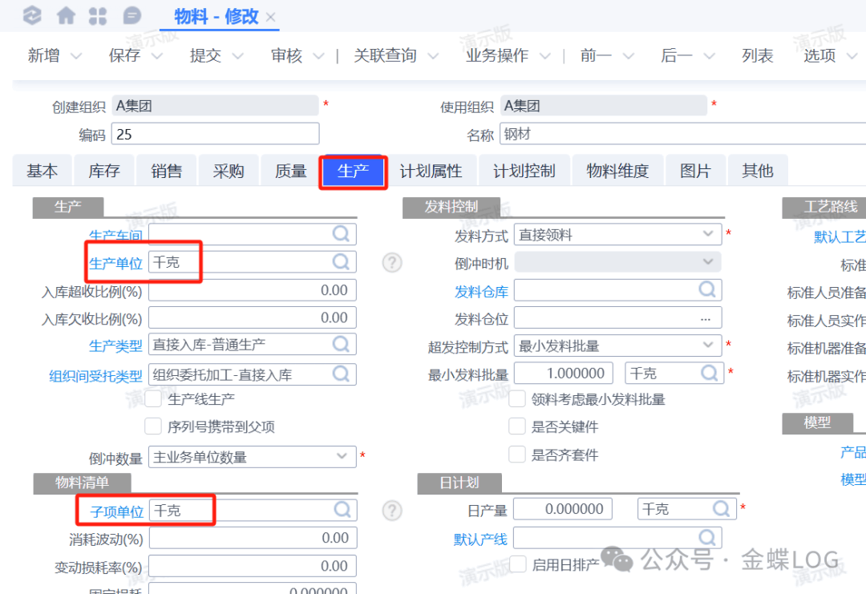Viewport: 866px width, 594px height.
Task: Enable the 生产线生产 checkbox
Action: click(x=153, y=398)
